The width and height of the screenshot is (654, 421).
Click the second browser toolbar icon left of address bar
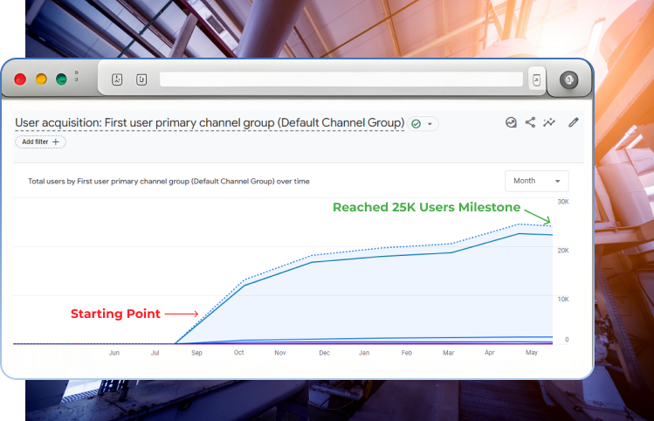click(141, 79)
